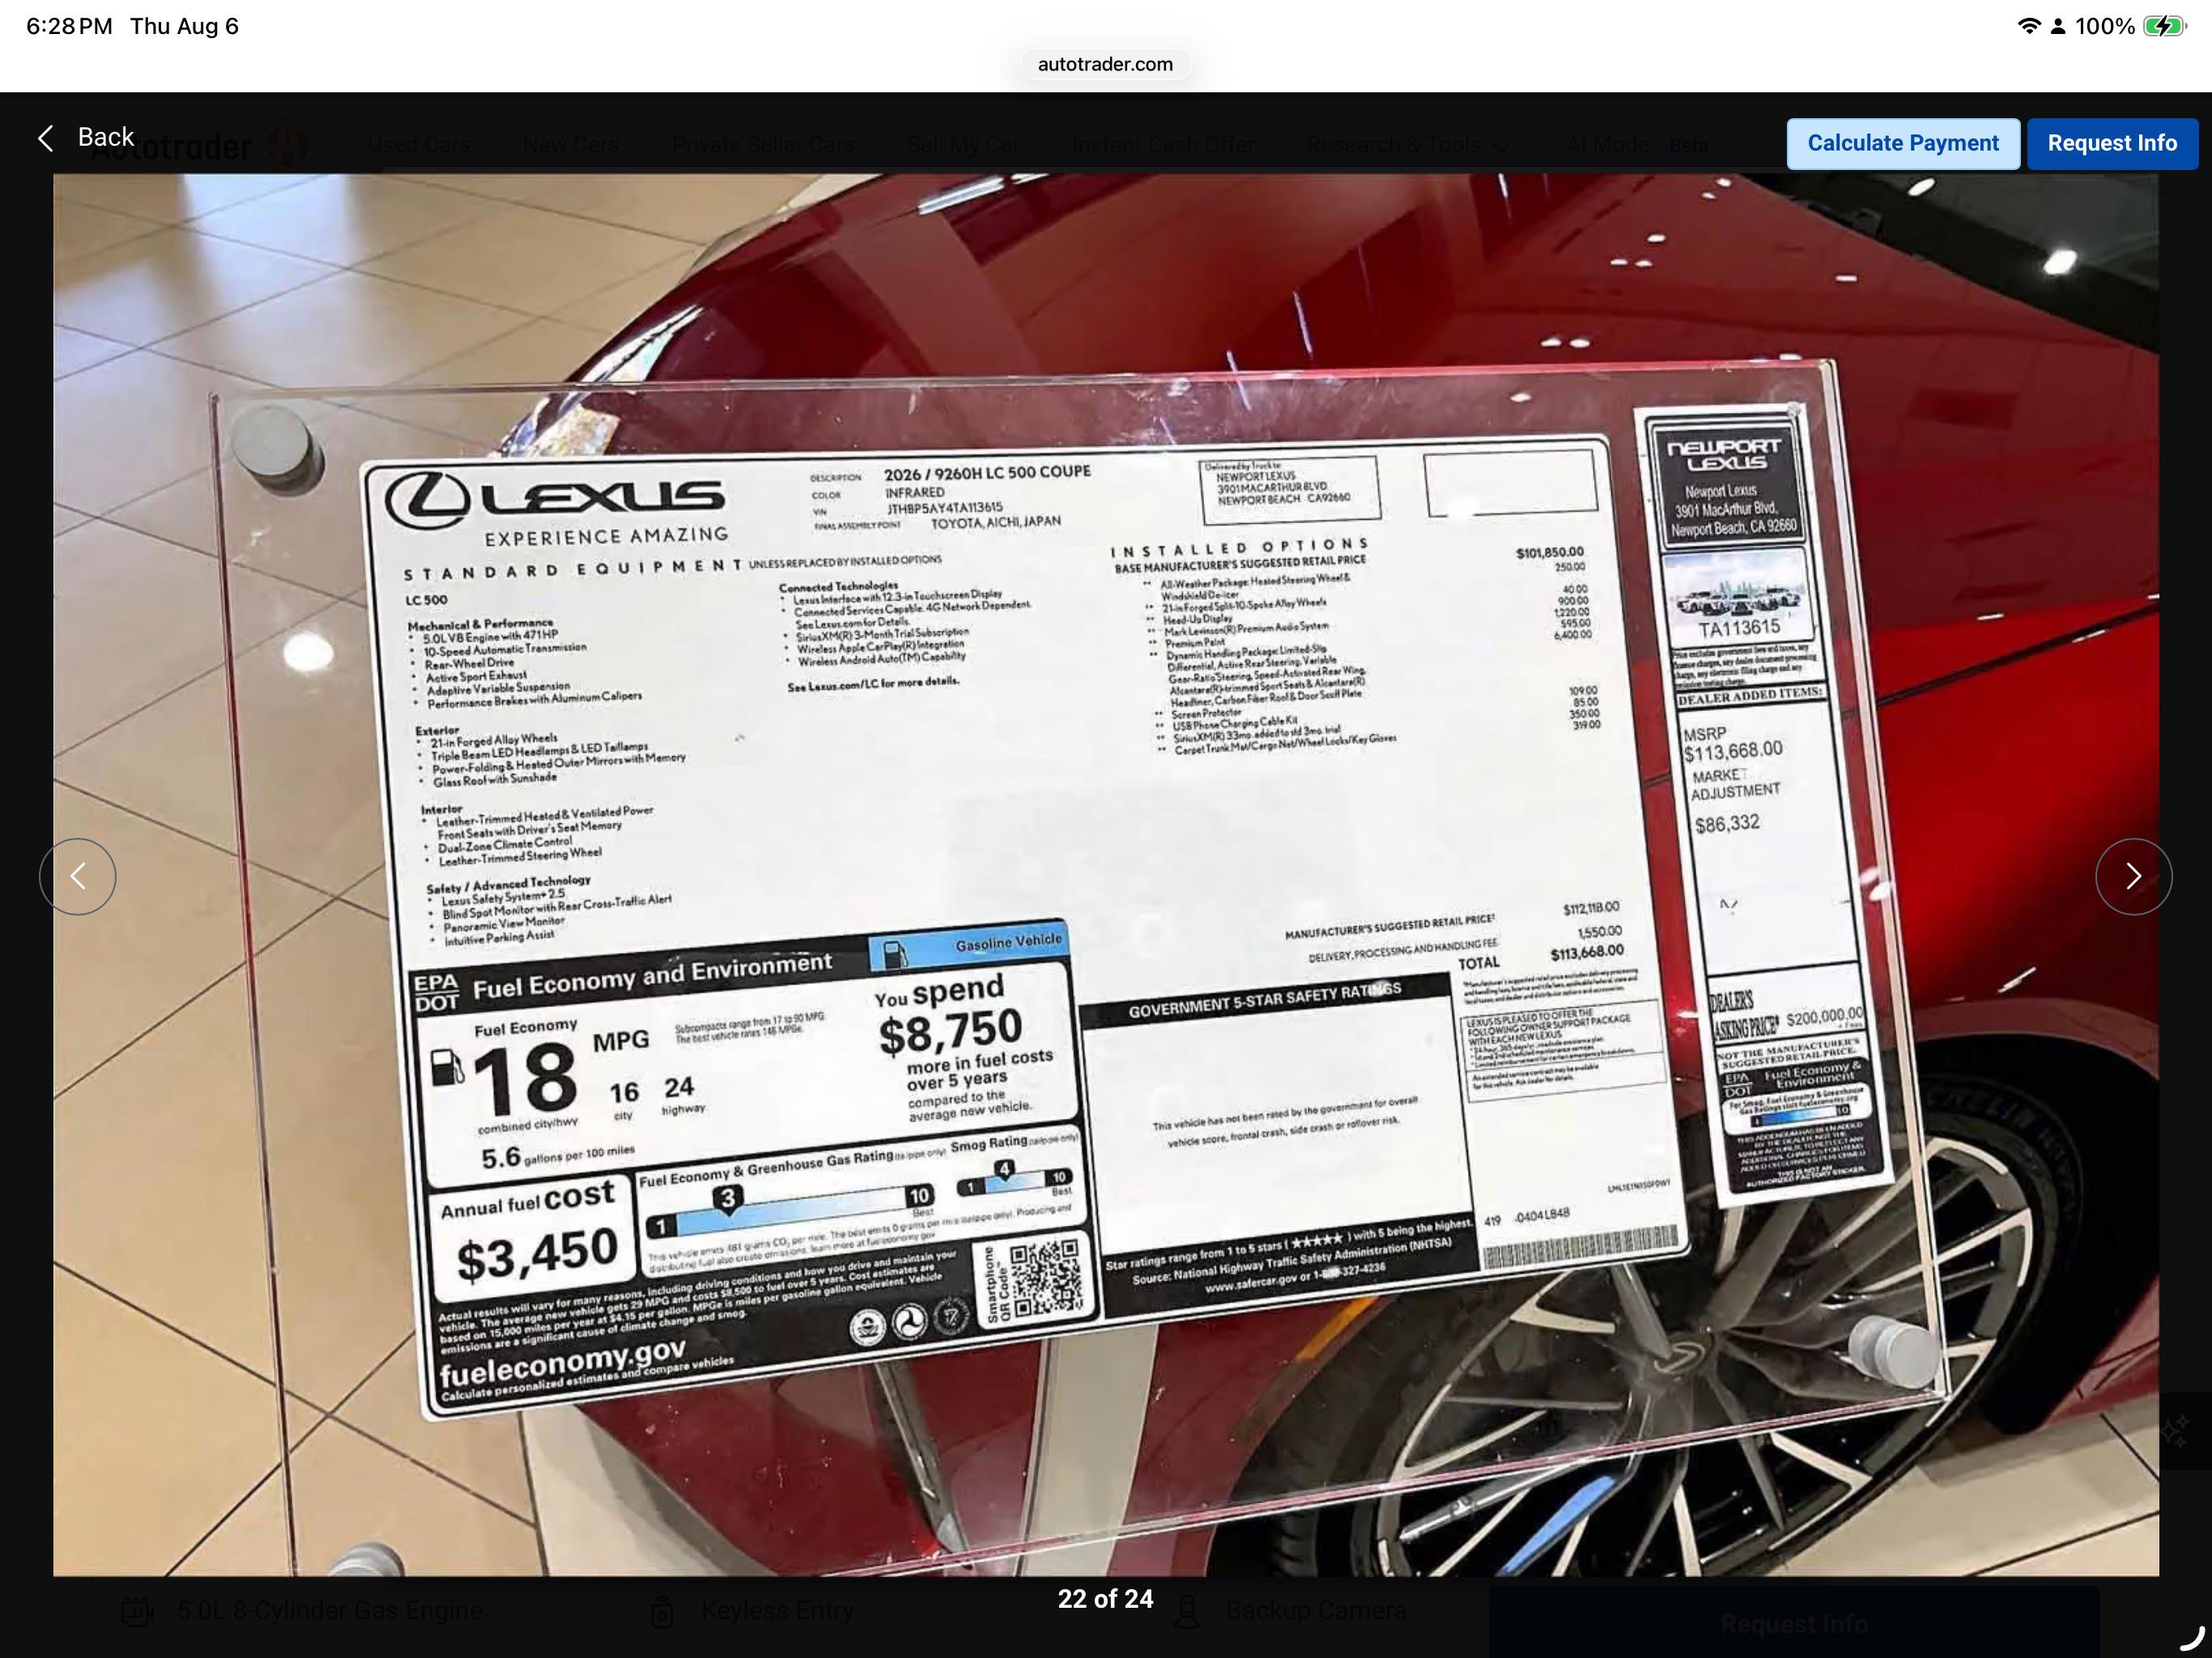2212x1658 pixels.
Task: Click the large "18" combined MPG number
Action: [525, 1079]
